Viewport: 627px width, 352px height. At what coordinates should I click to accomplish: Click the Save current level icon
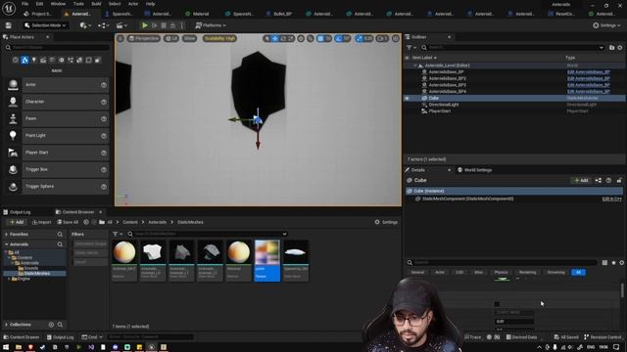[9, 25]
